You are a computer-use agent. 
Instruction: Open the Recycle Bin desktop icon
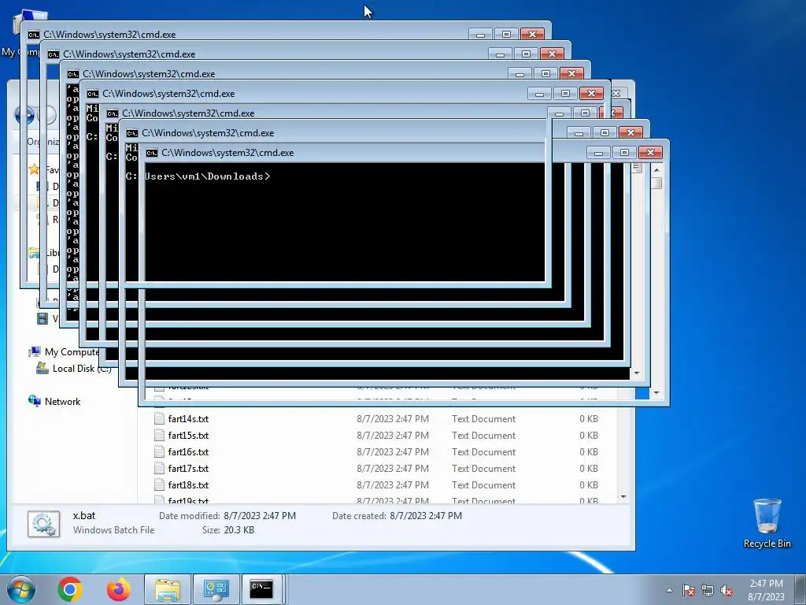pos(767,523)
